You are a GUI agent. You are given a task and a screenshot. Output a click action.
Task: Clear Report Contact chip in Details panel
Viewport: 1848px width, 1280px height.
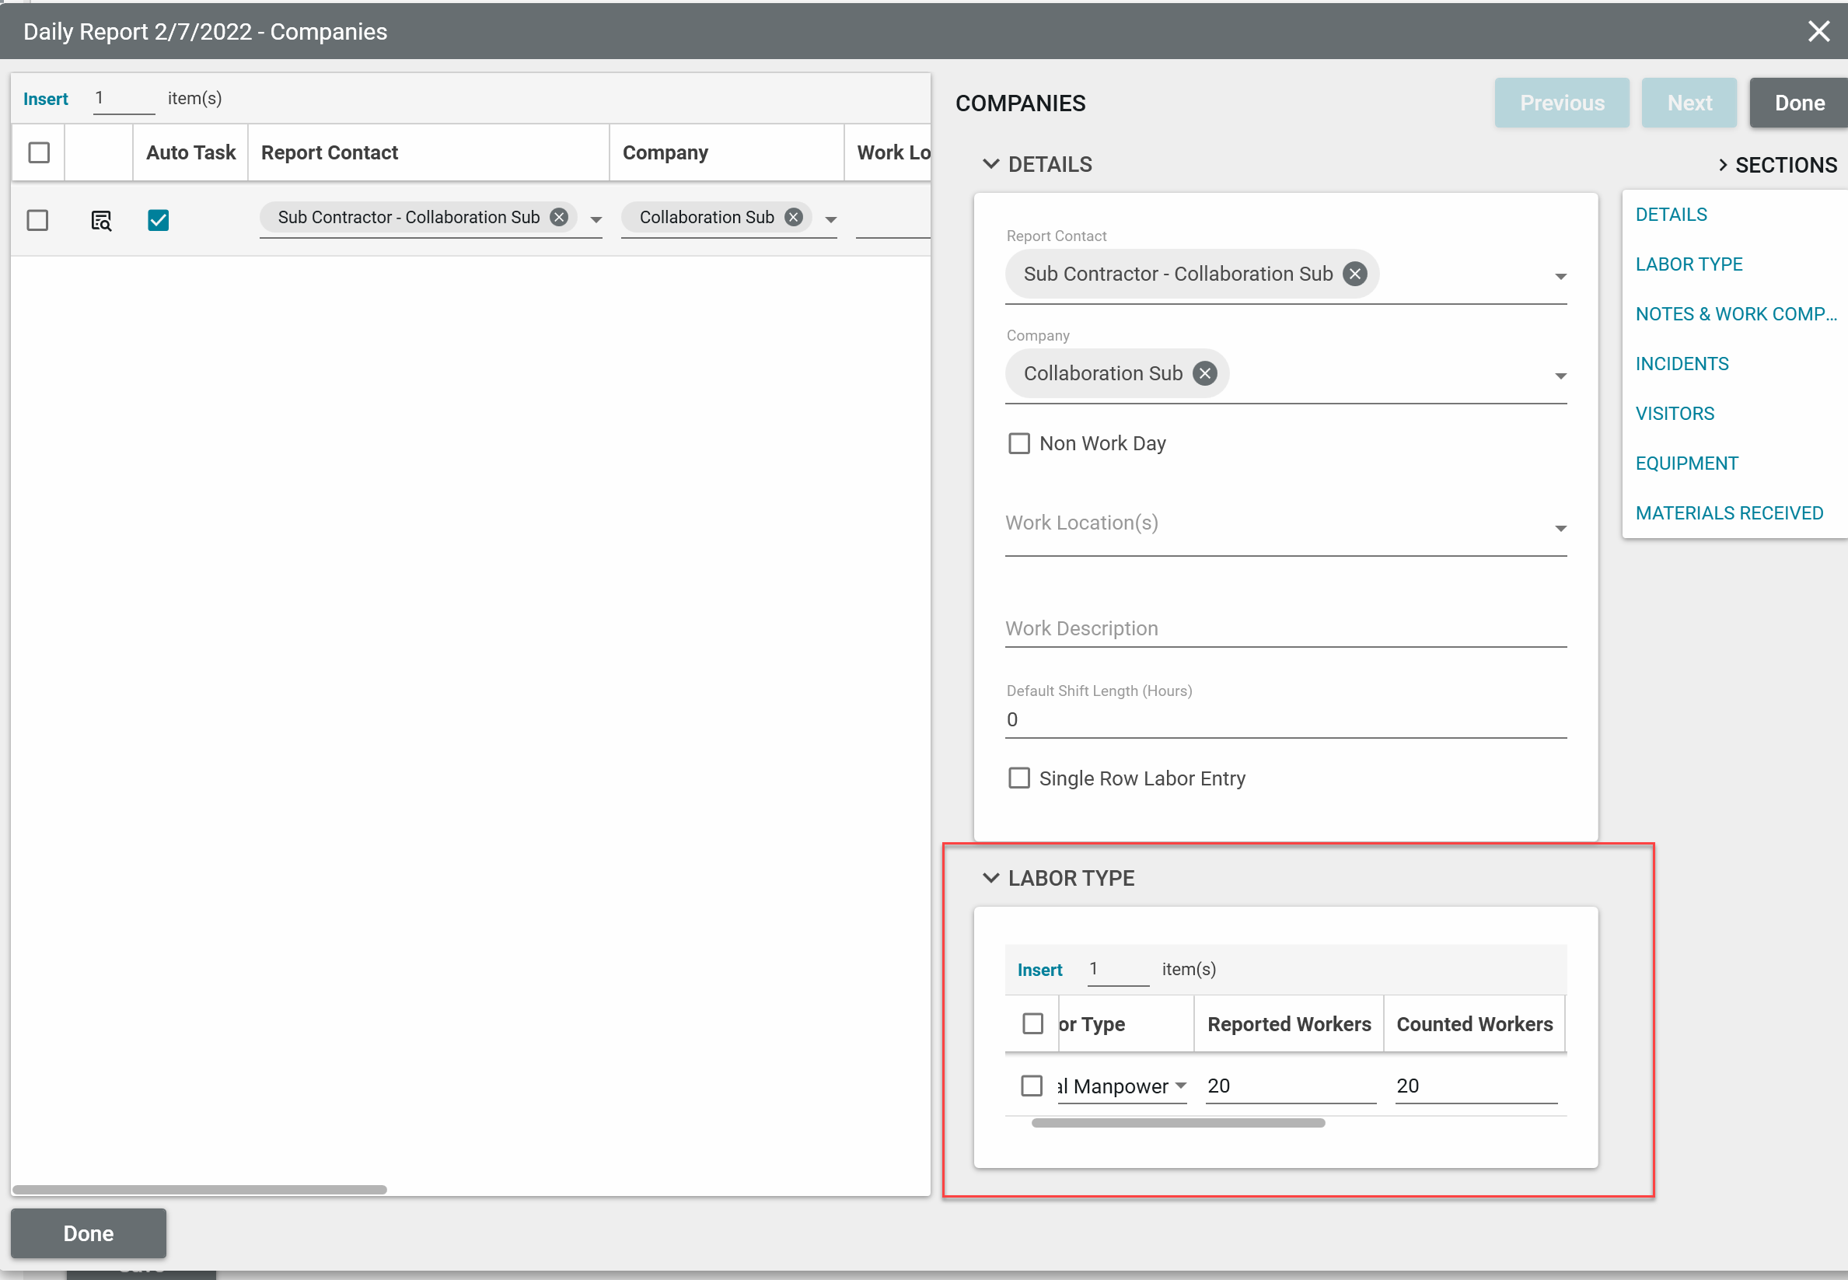click(x=1354, y=275)
